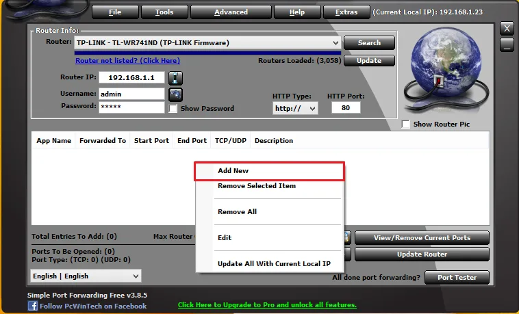Click Simple Port Forwarding Free v3.8.5 text
Viewport: 519px width, 314px height.
click(x=87, y=295)
